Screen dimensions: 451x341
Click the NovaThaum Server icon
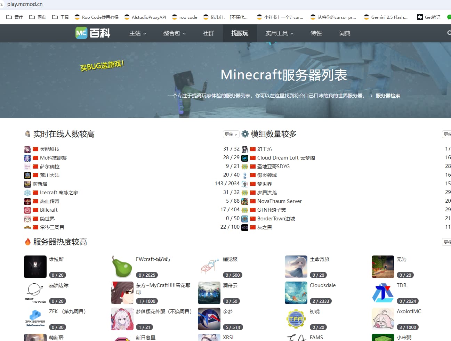tap(245, 202)
